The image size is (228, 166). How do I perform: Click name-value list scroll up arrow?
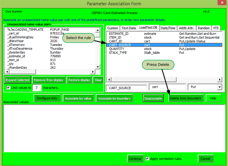[x=98, y=30]
